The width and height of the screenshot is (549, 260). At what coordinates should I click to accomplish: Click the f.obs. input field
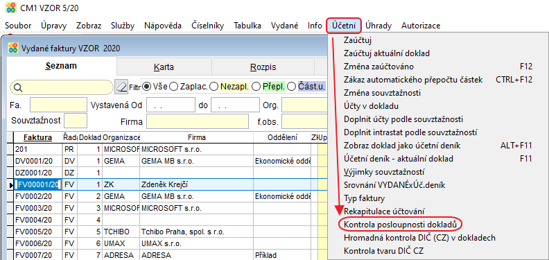(x=304, y=121)
